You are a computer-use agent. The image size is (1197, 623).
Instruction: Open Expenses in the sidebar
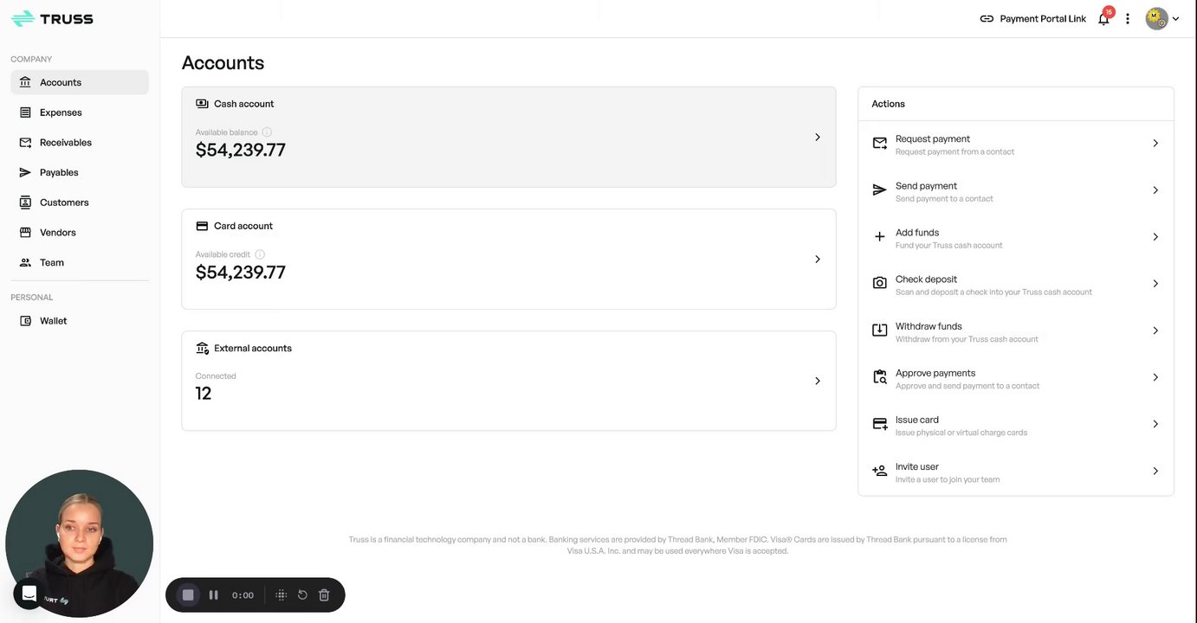(61, 112)
